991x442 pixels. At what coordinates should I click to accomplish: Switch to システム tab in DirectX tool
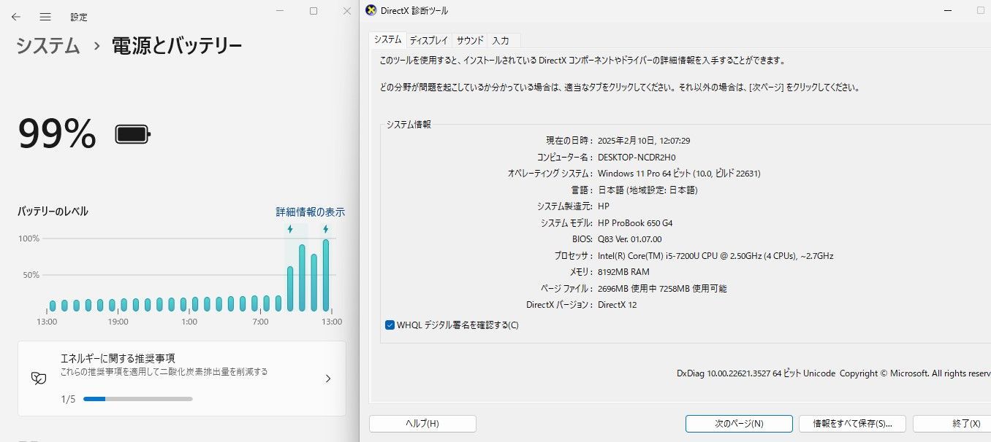coord(387,40)
